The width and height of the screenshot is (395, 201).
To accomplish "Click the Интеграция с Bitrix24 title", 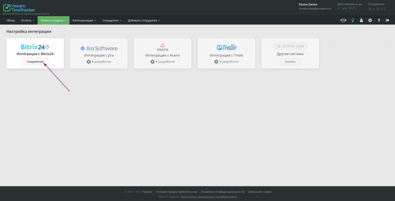I will pos(35,54).
